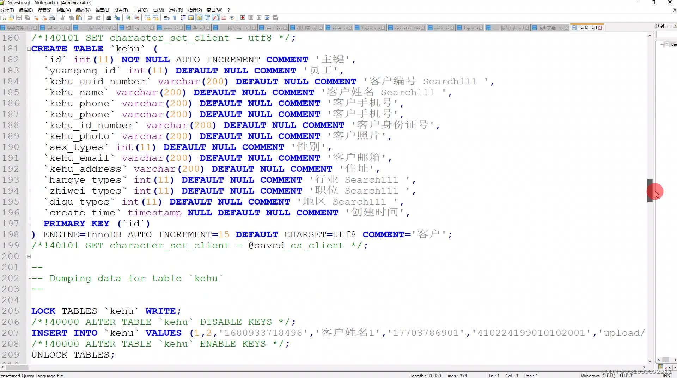Cut selection with scissors icon

(x=62, y=18)
